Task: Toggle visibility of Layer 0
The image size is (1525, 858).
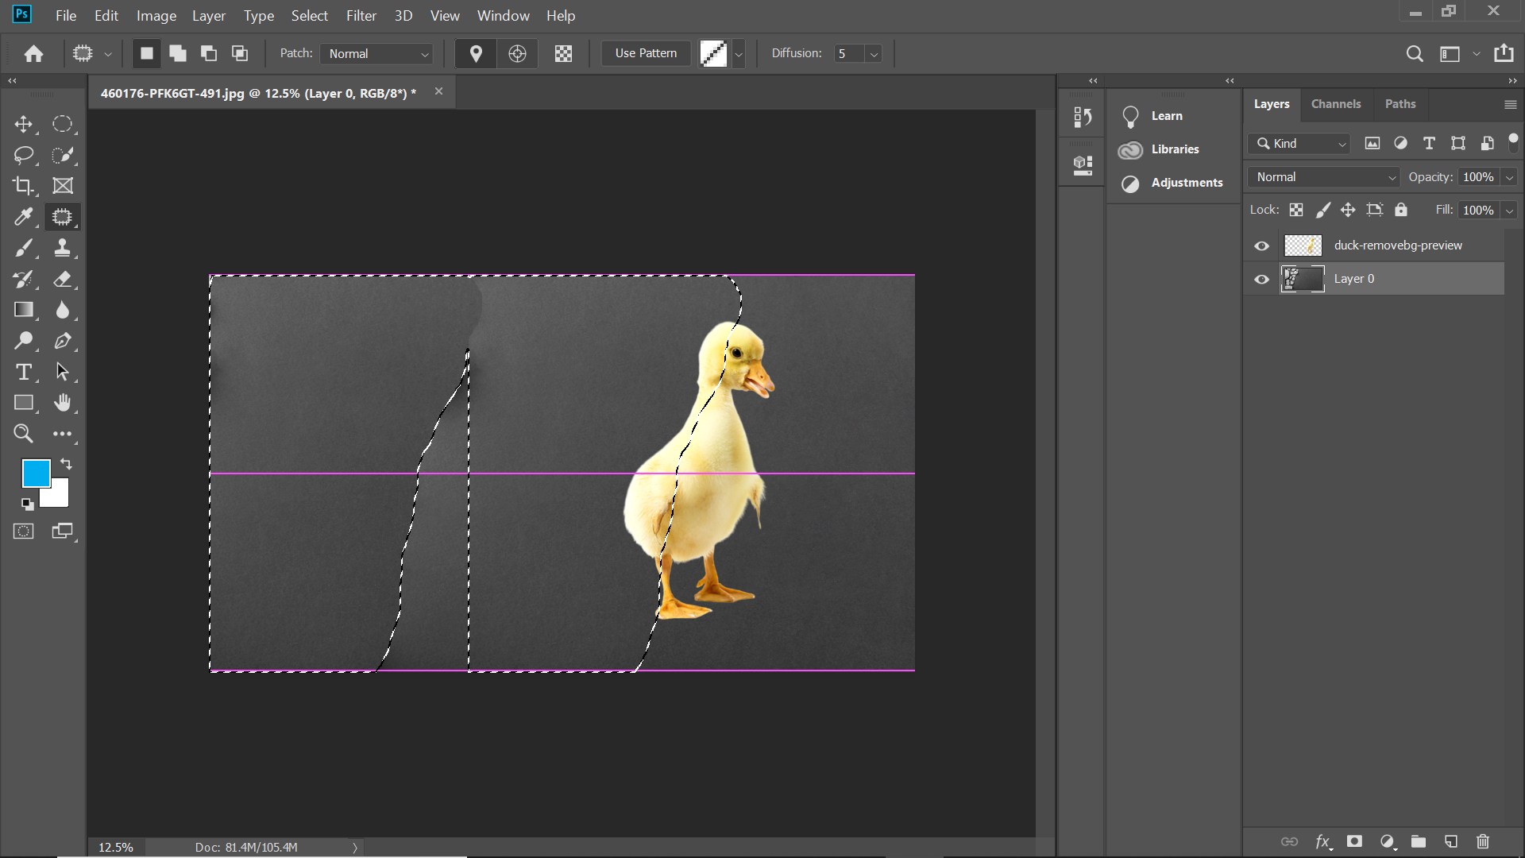Action: 1262,277
